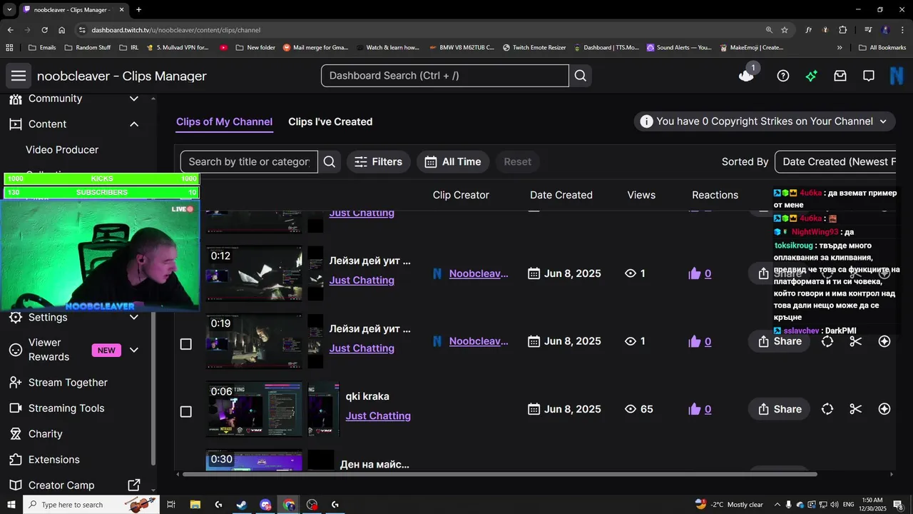The width and height of the screenshot is (913, 514).
Task: Click scissors edit icon in 0:19 clip row
Action: point(856,341)
